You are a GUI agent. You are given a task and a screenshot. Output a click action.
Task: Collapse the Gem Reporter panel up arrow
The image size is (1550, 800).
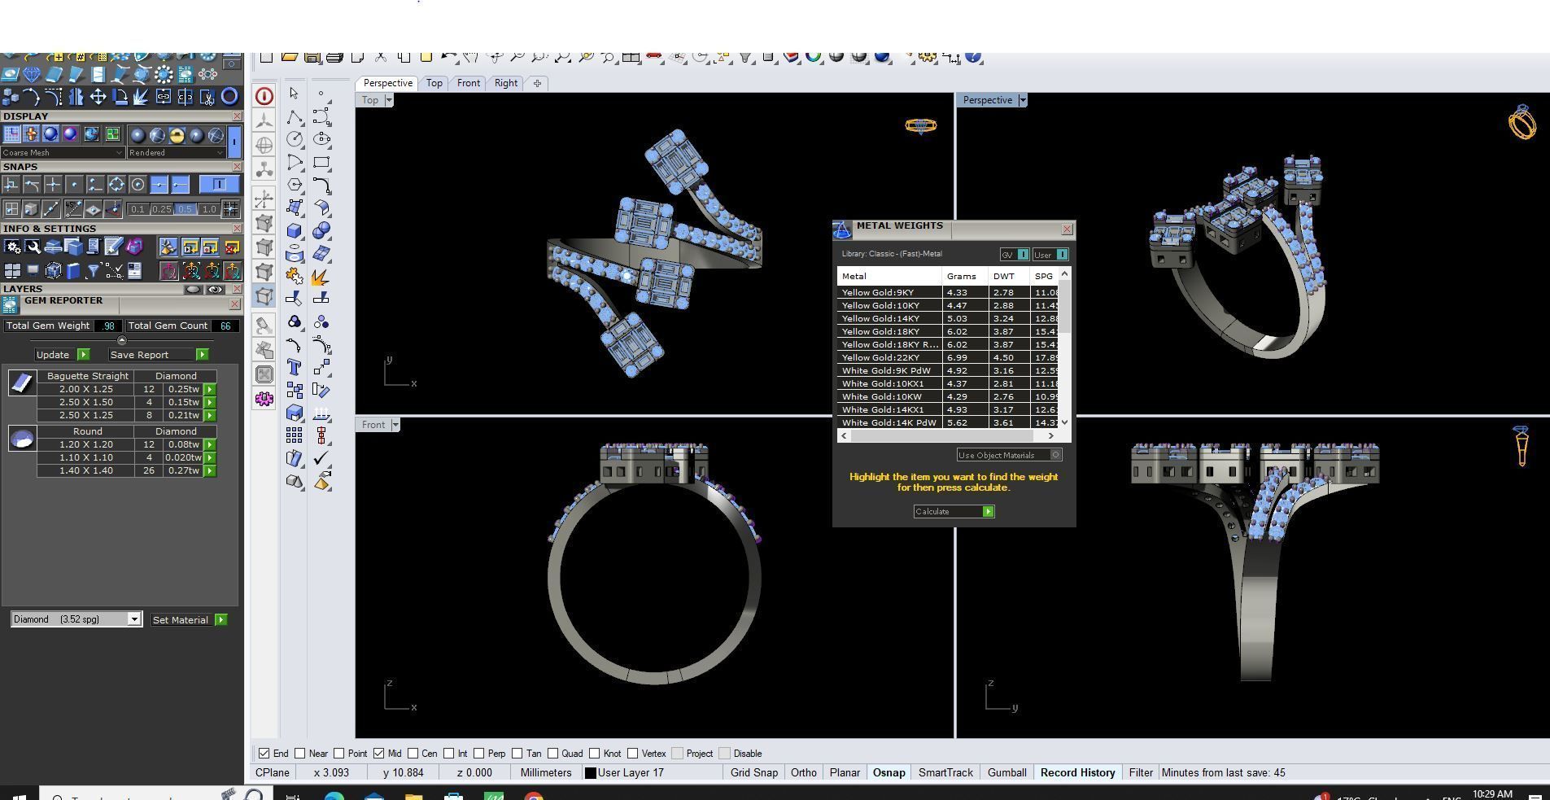tap(122, 340)
